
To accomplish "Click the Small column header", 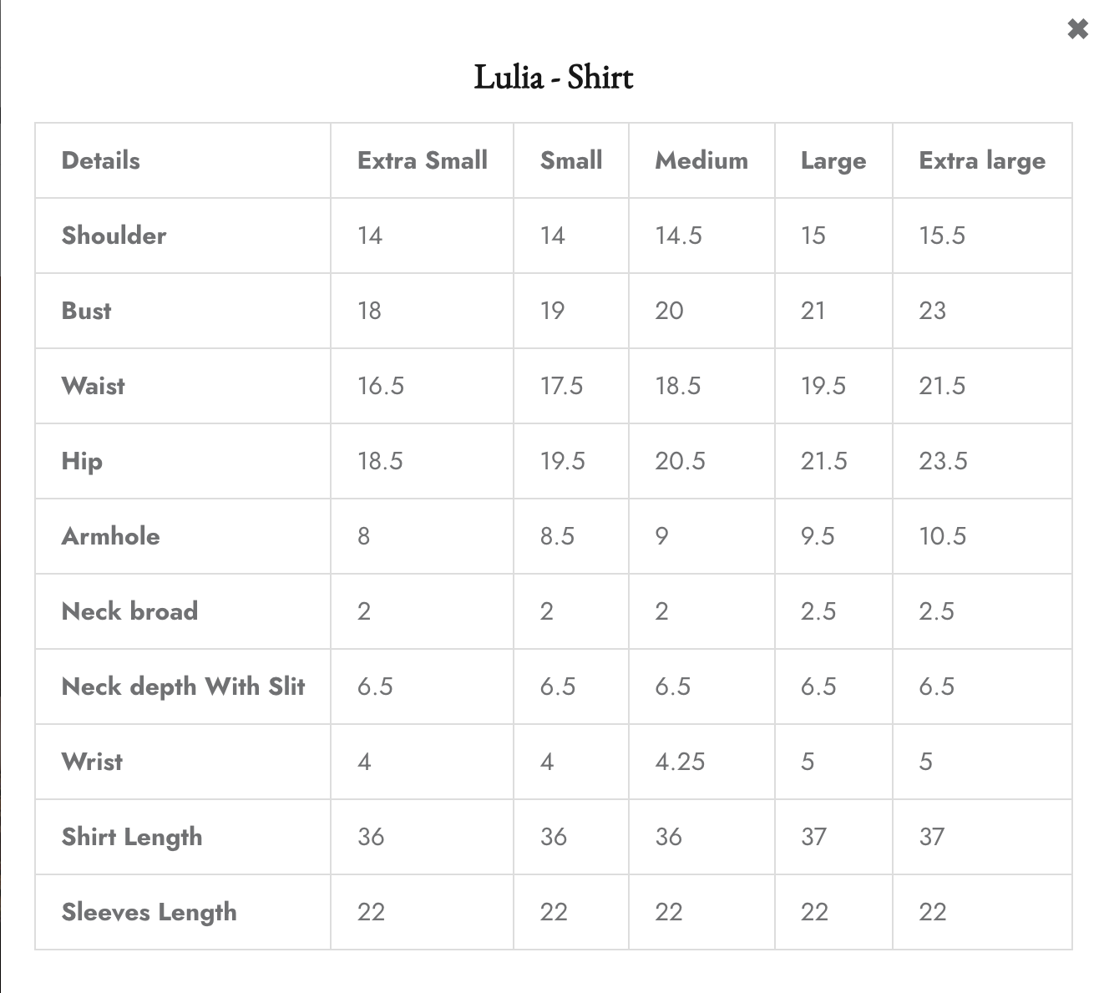I will 571,160.
